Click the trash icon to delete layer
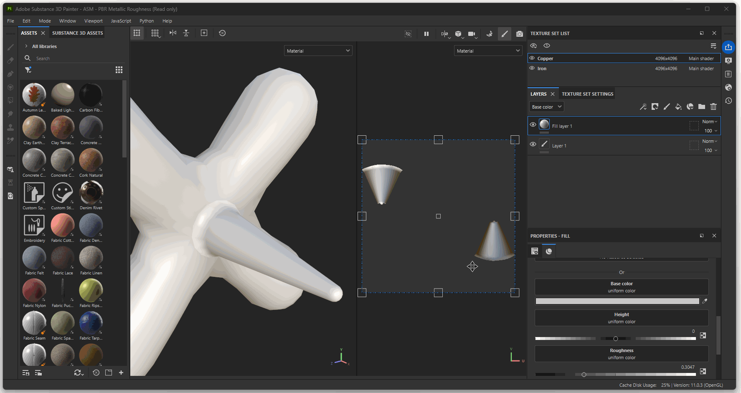741x393 pixels. [x=713, y=107]
